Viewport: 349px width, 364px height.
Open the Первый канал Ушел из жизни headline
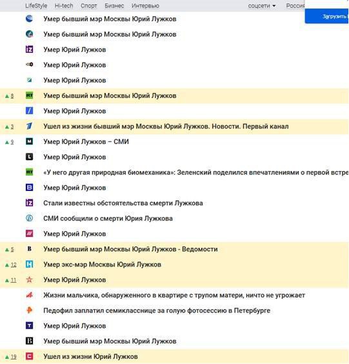tap(166, 126)
